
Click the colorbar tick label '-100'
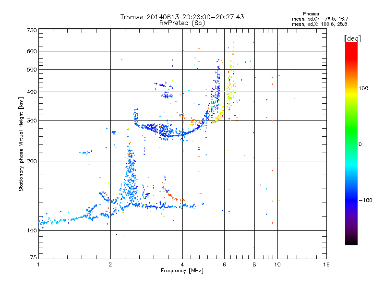365,200
